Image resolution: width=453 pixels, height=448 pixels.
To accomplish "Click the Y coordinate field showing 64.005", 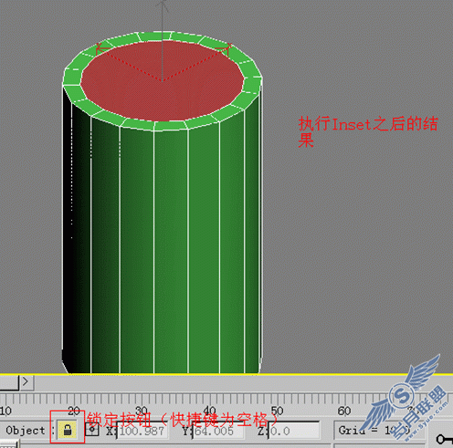I will (218, 431).
